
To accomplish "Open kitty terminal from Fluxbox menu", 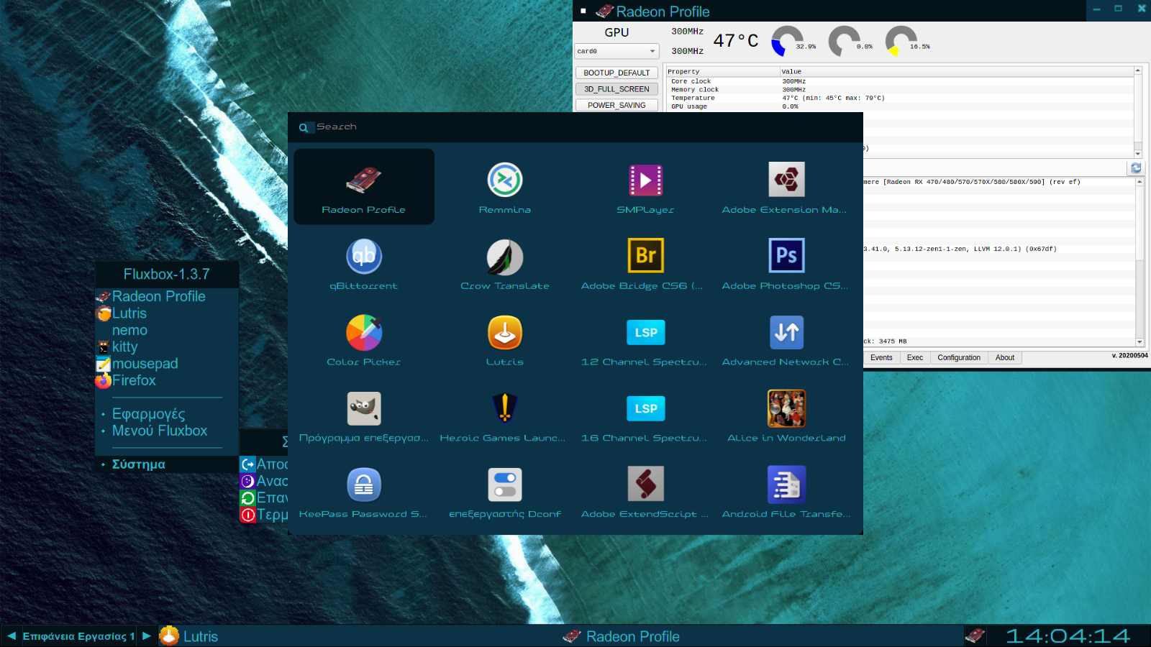I will coord(167,347).
